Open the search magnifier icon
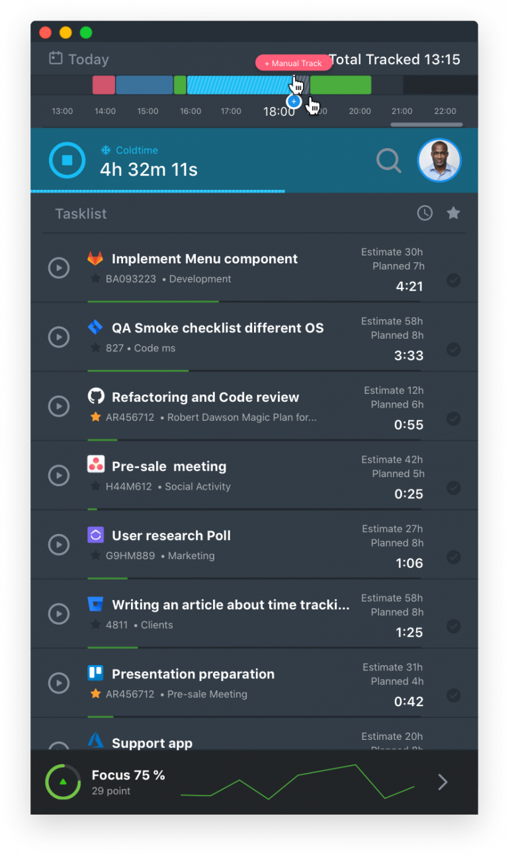 (388, 160)
